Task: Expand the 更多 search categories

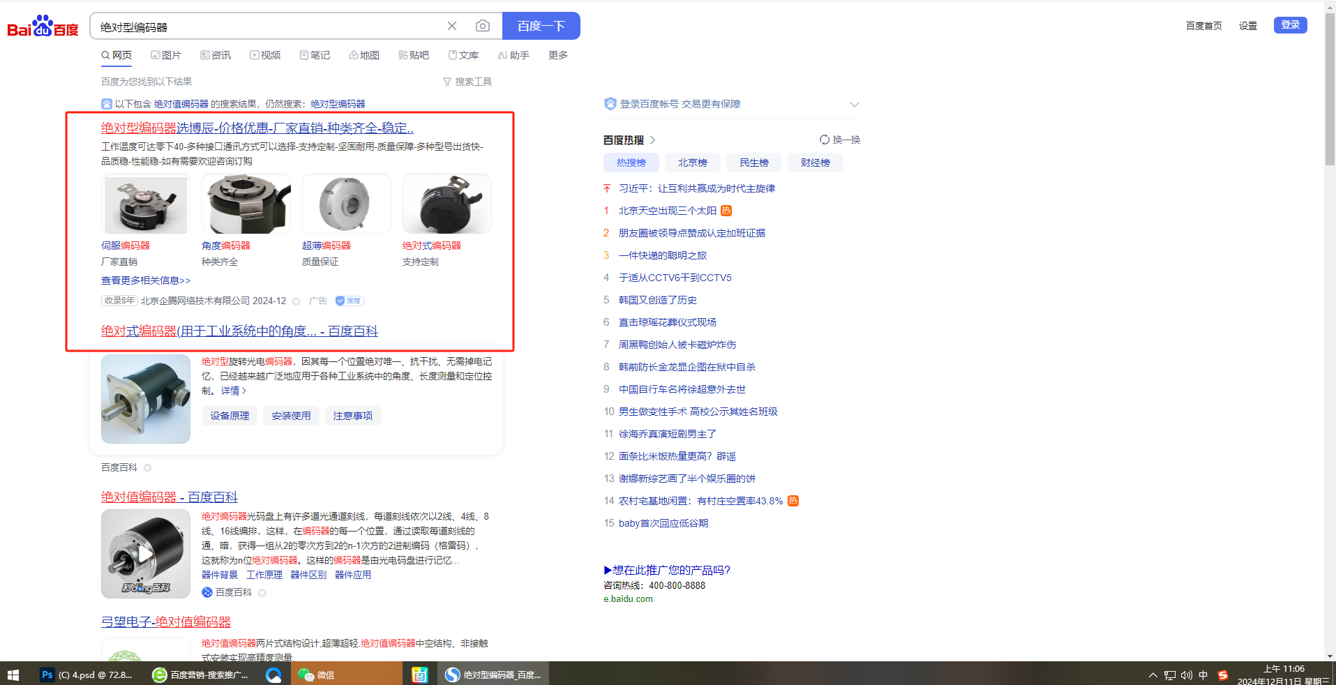Action: click(x=558, y=55)
